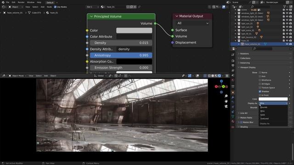Image resolution: width=294 pixels, height=165 pixels.
Task: Click the red X axis gizmo ball
Action: (x=216, y=87)
